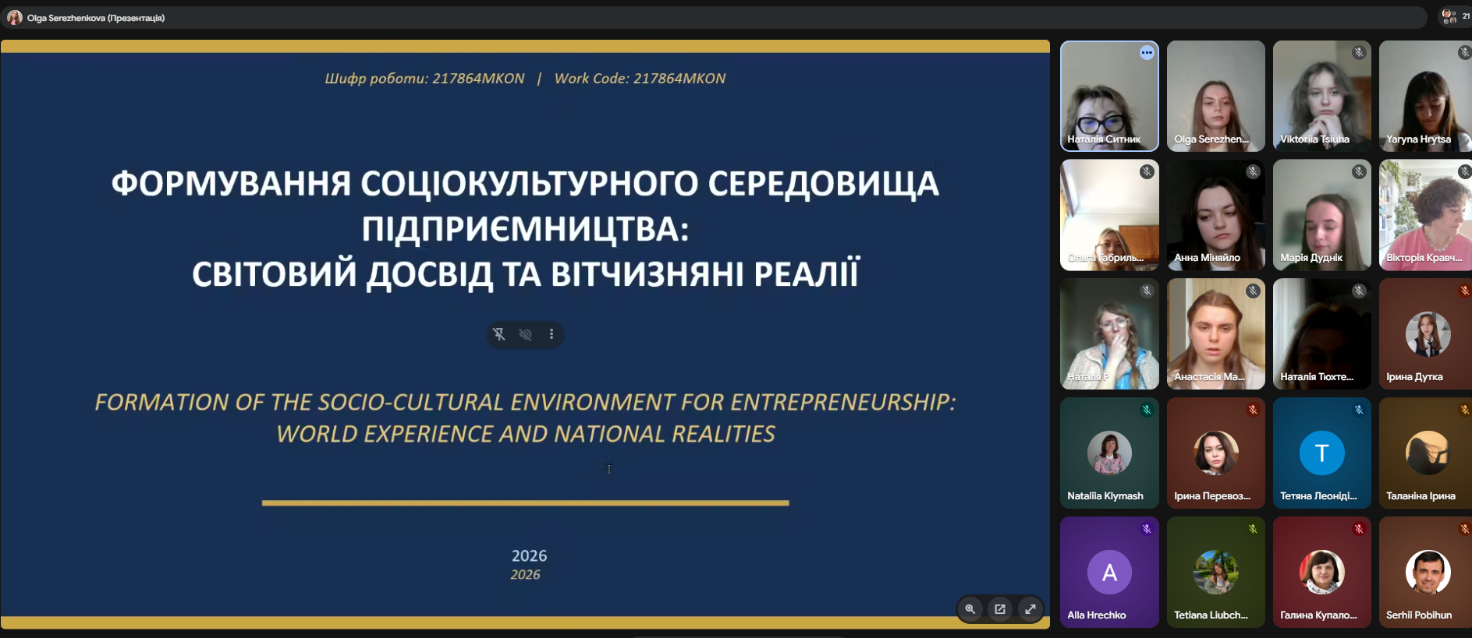This screenshot has height=638, width=1472.
Task: Click muted mic icon on Анна Міняйло tile
Action: pos(1253,172)
